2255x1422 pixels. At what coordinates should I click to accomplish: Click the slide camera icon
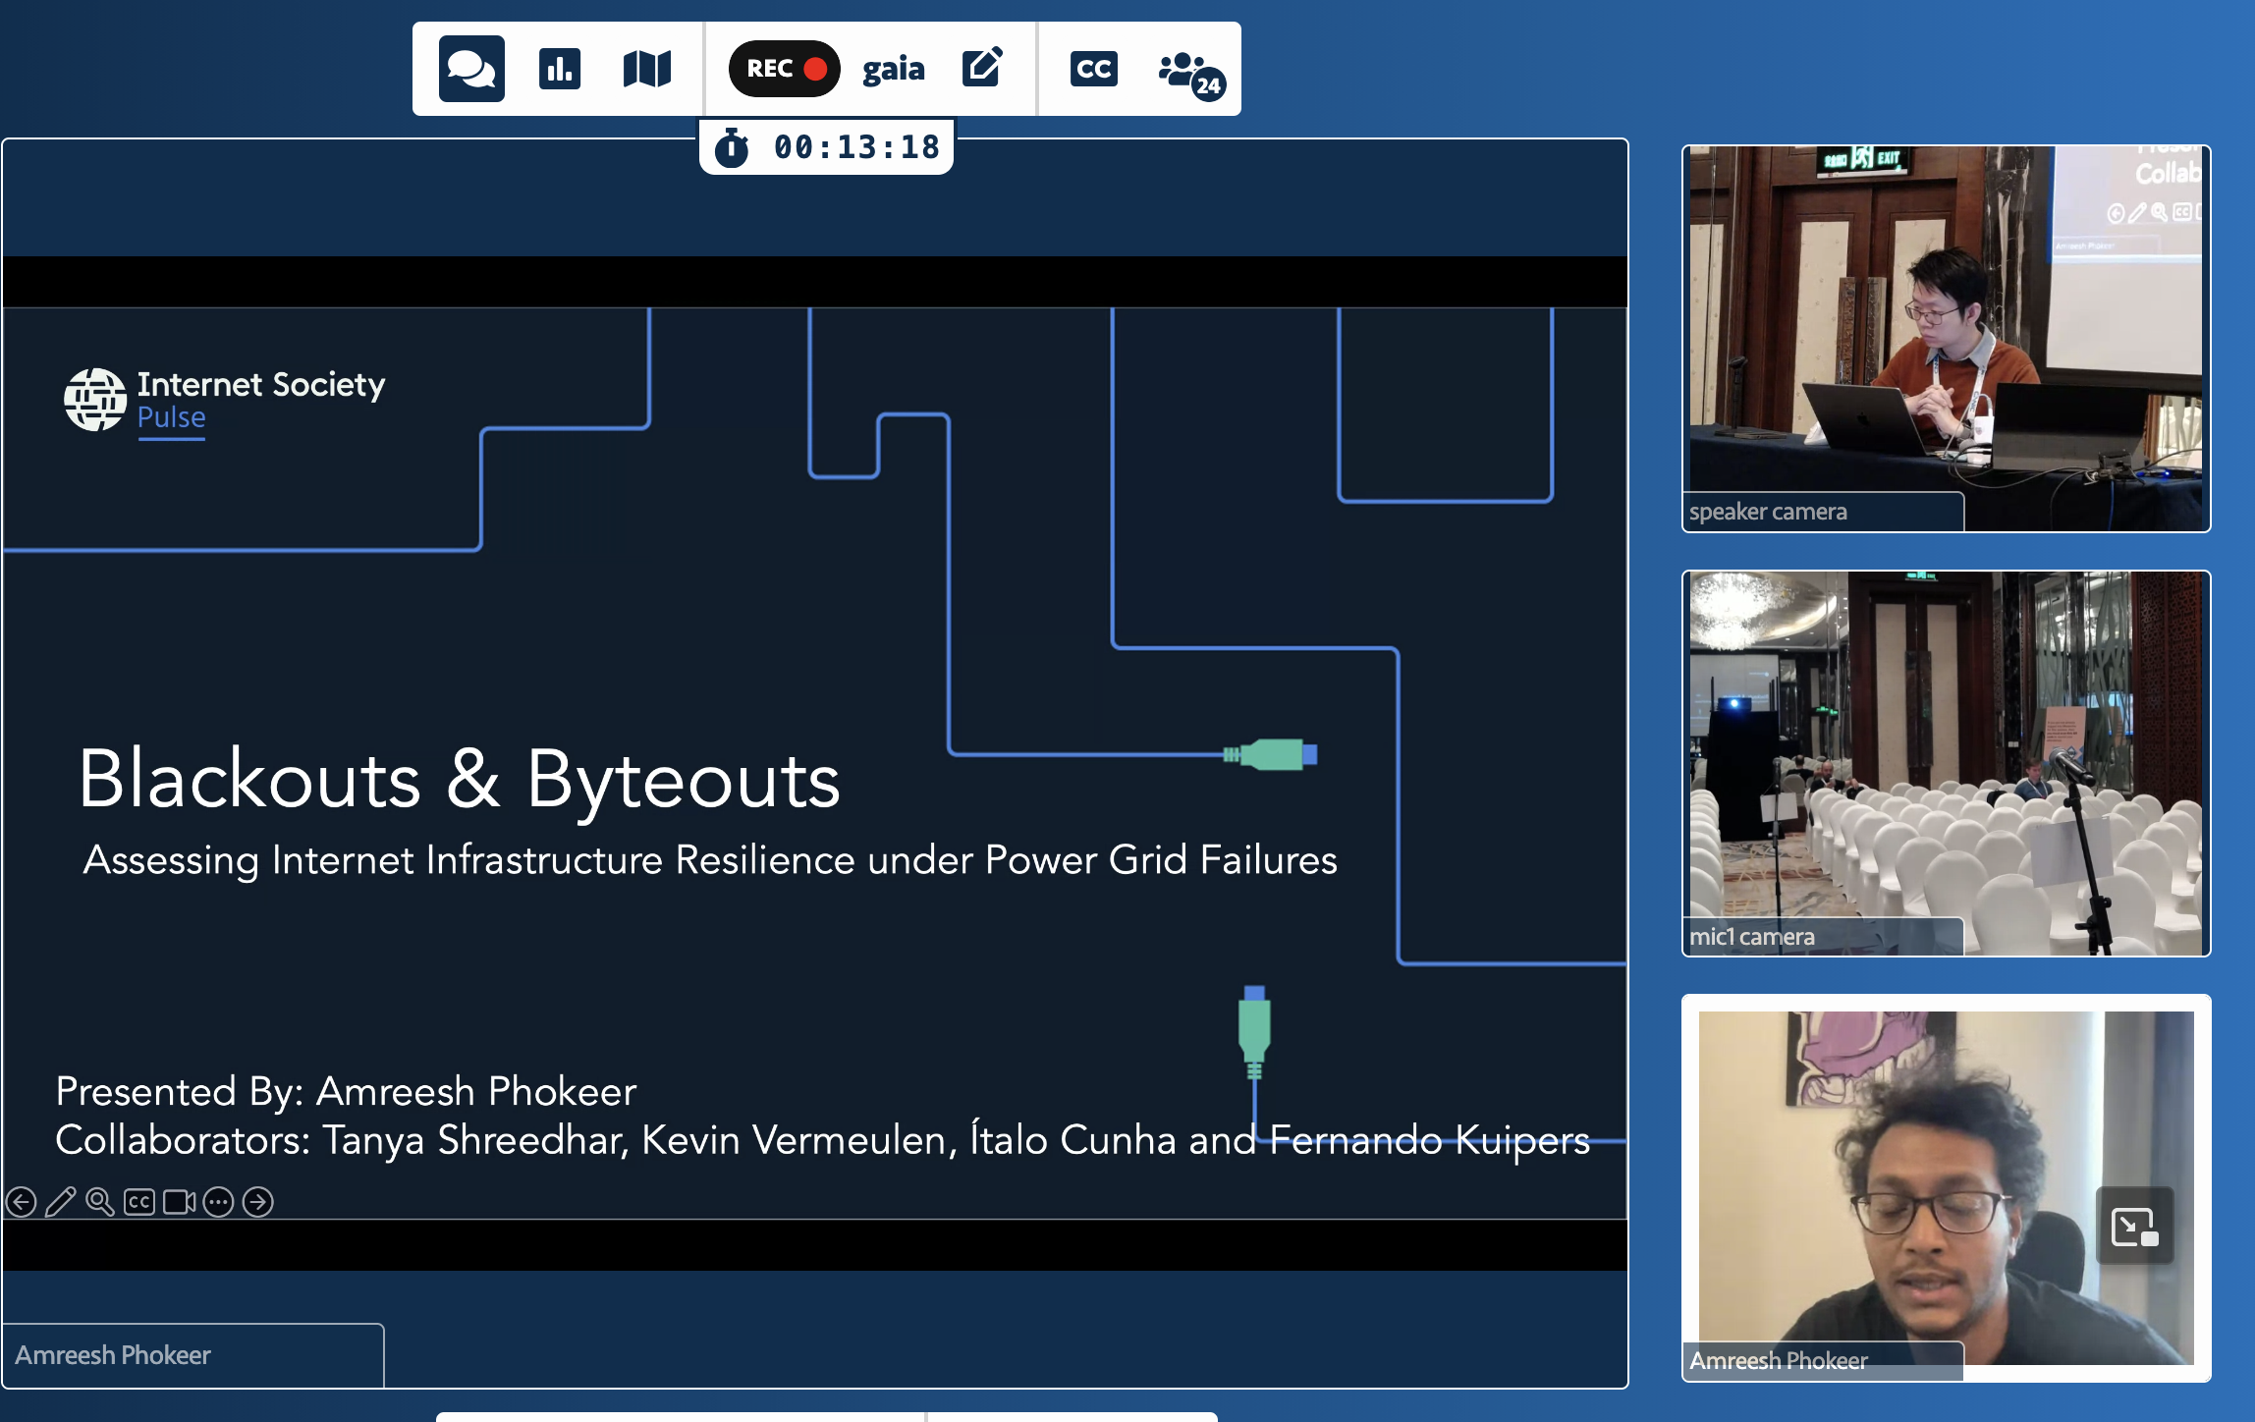pos(179,1202)
